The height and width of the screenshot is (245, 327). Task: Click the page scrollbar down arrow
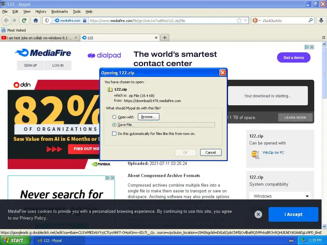point(324,226)
